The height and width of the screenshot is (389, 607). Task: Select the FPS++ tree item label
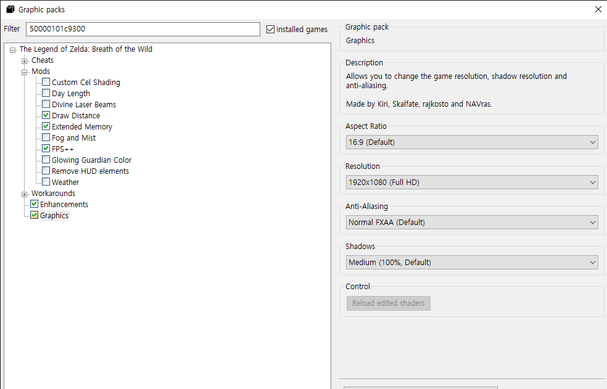click(x=63, y=149)
